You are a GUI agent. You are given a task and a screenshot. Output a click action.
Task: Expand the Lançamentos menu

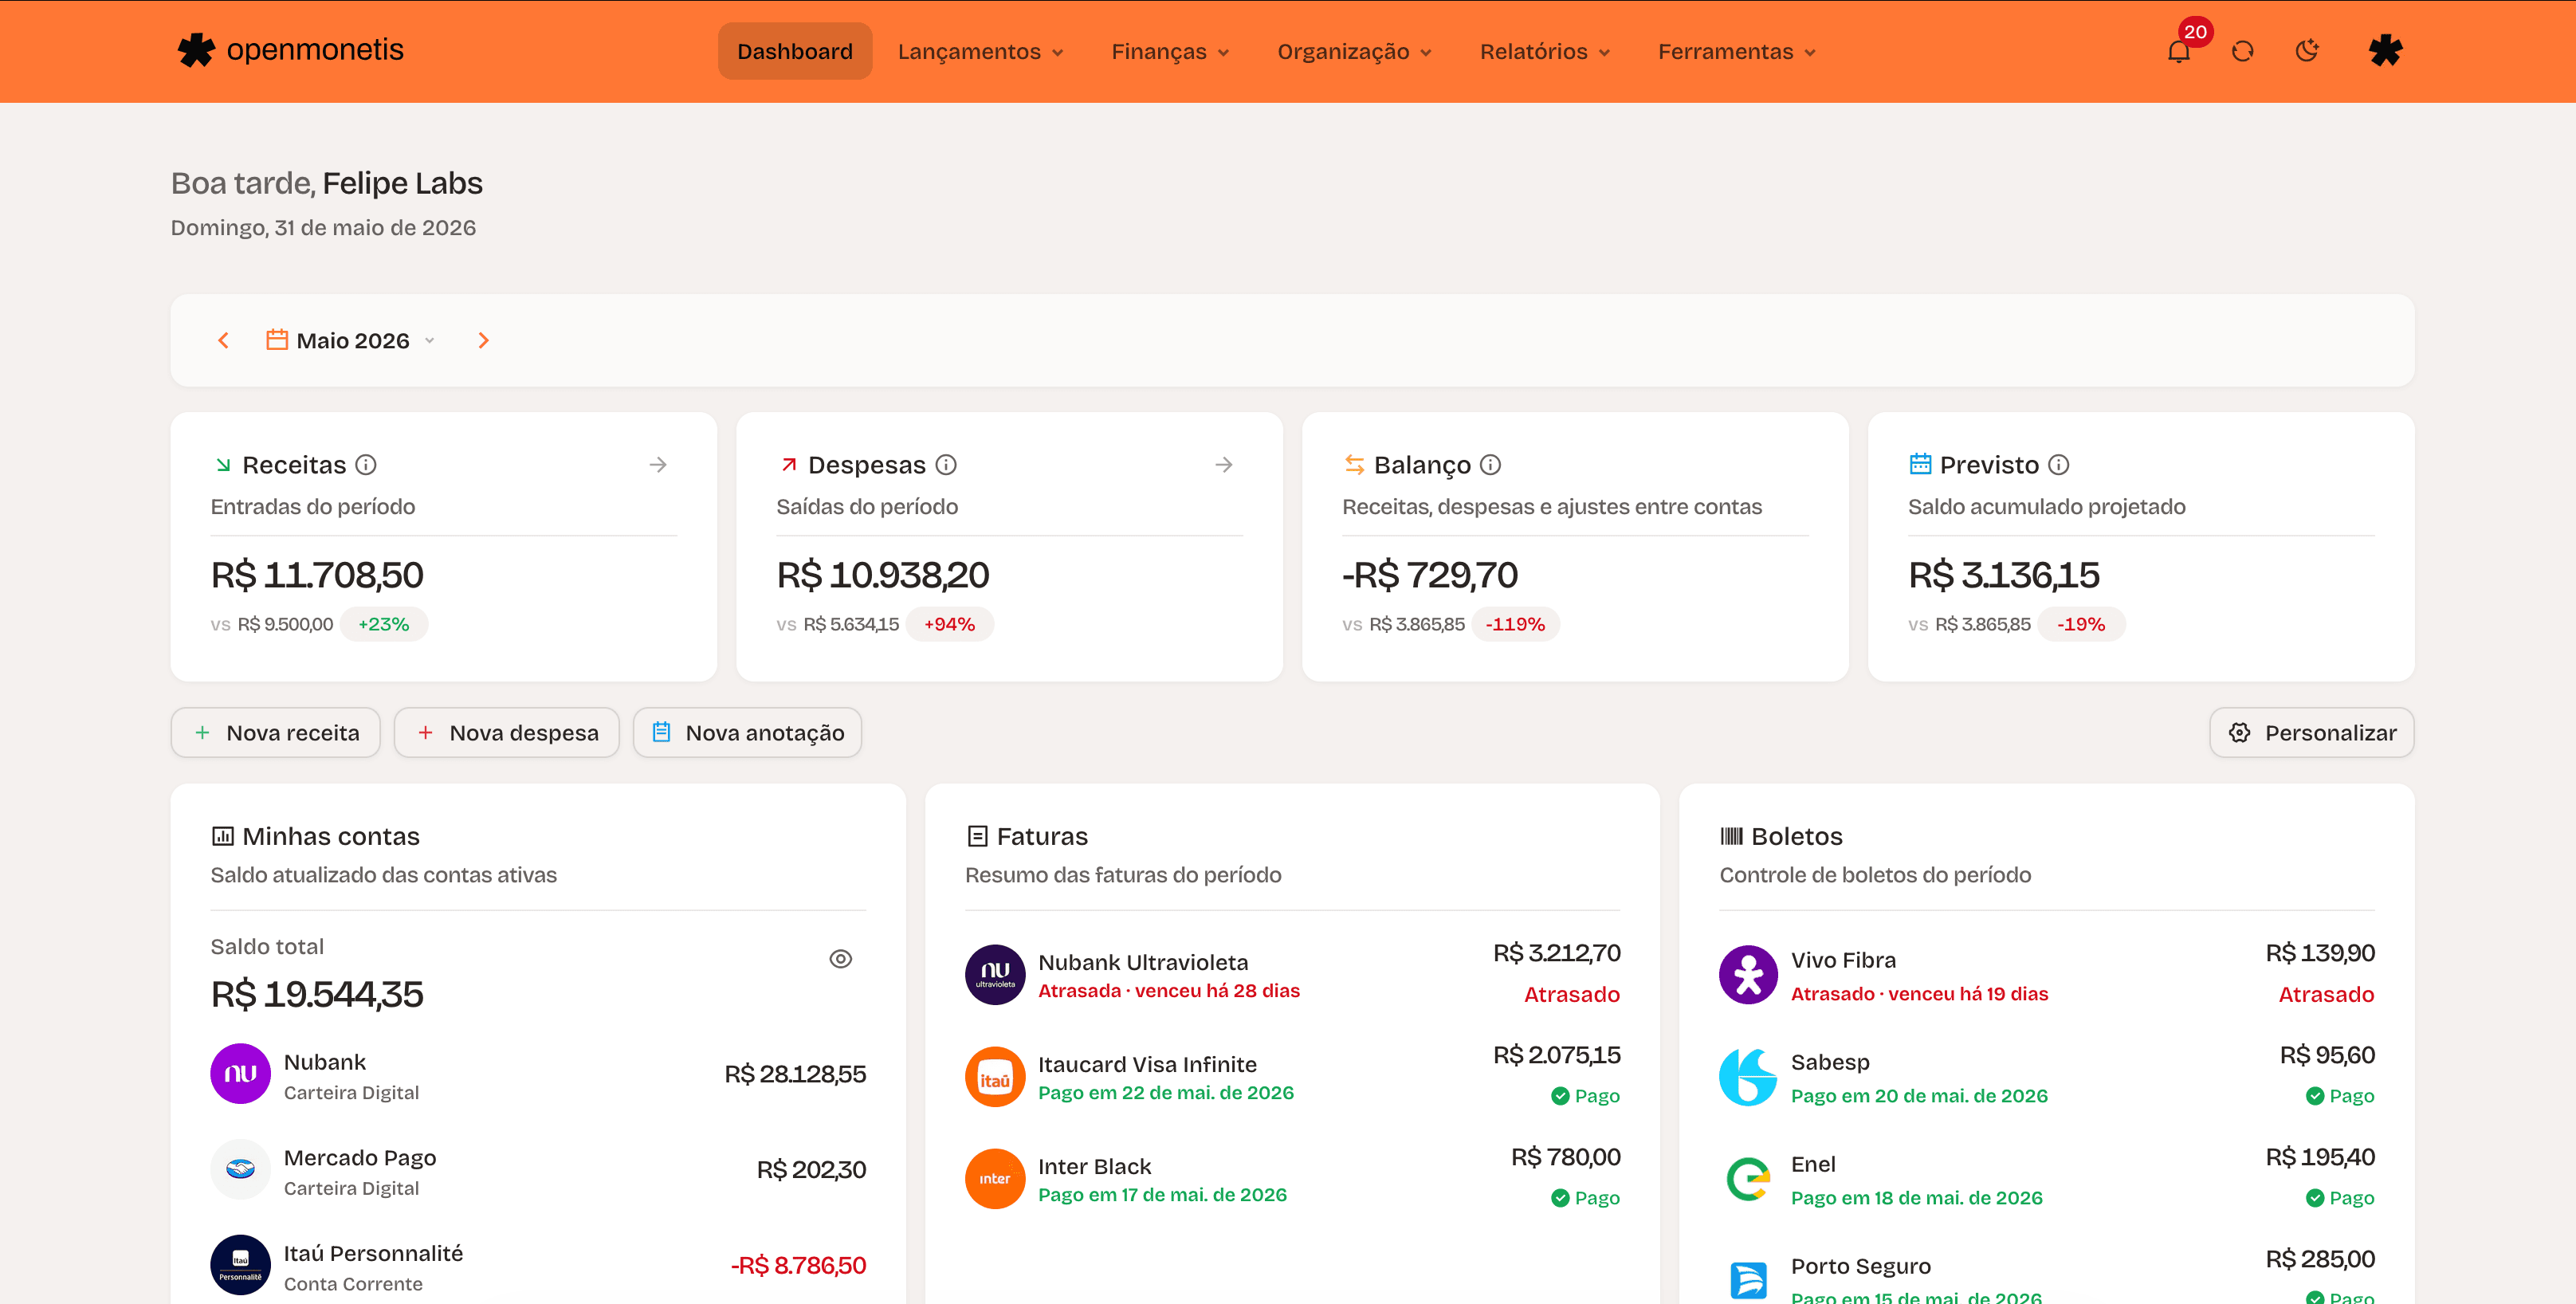[980, 51]
